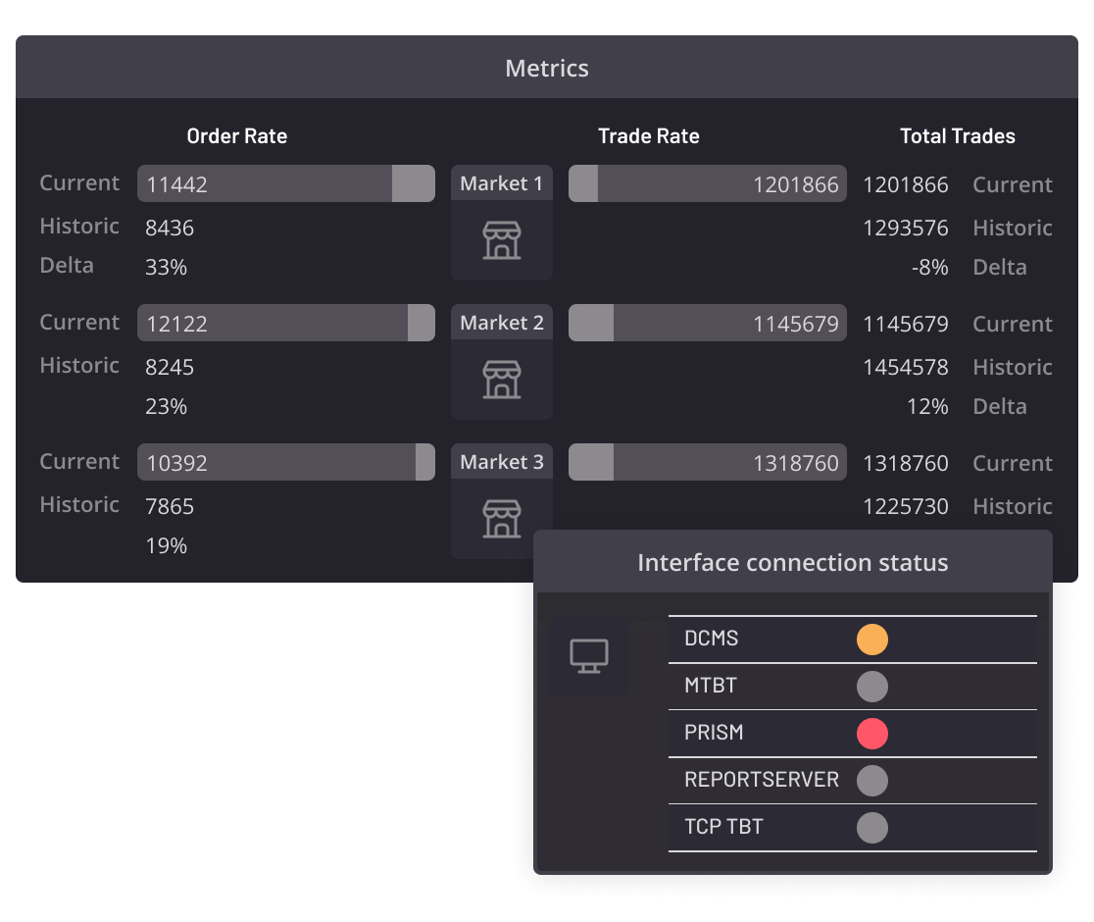The width and height of the screenshot is (1094, 922).
Task: Click the gray MTBT status indicator
Action: point(872,686)
